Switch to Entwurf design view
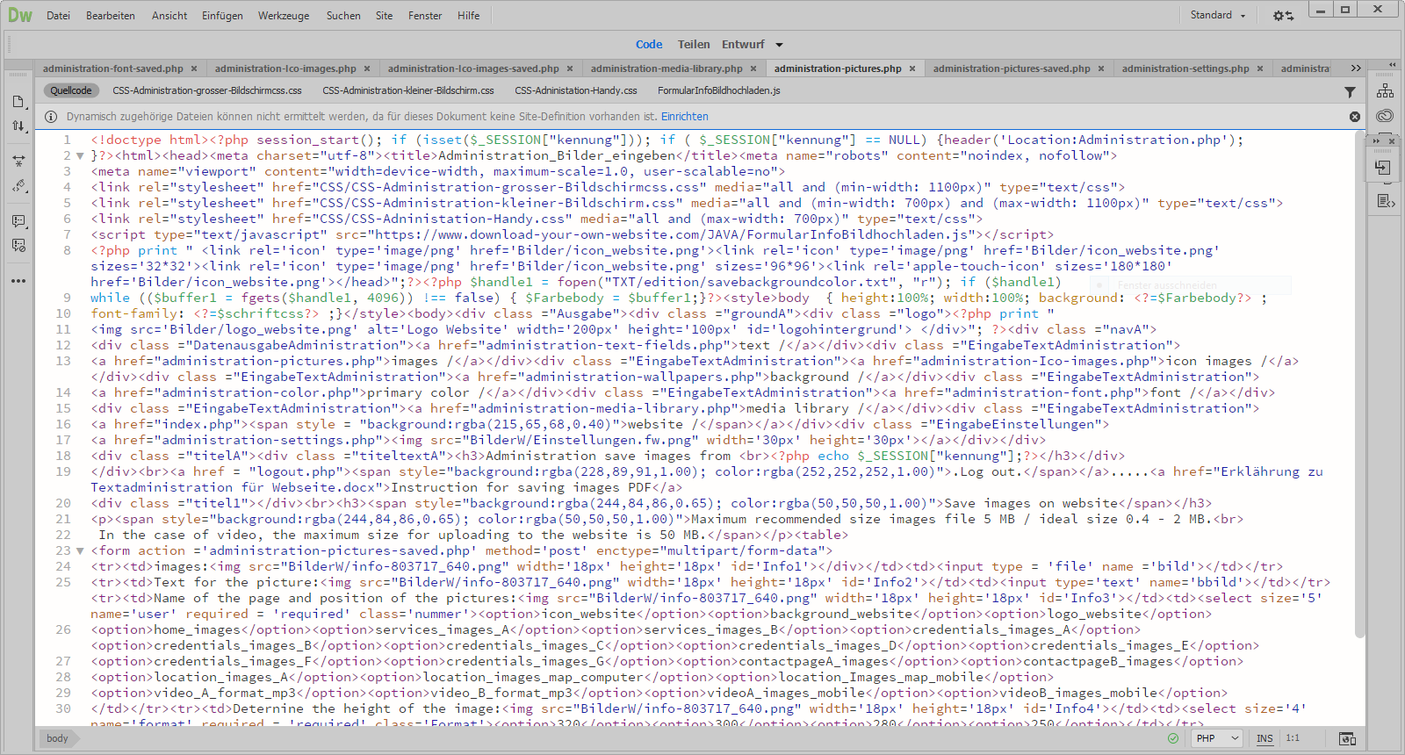This screenshot has height=755, width=1405. 743,45
